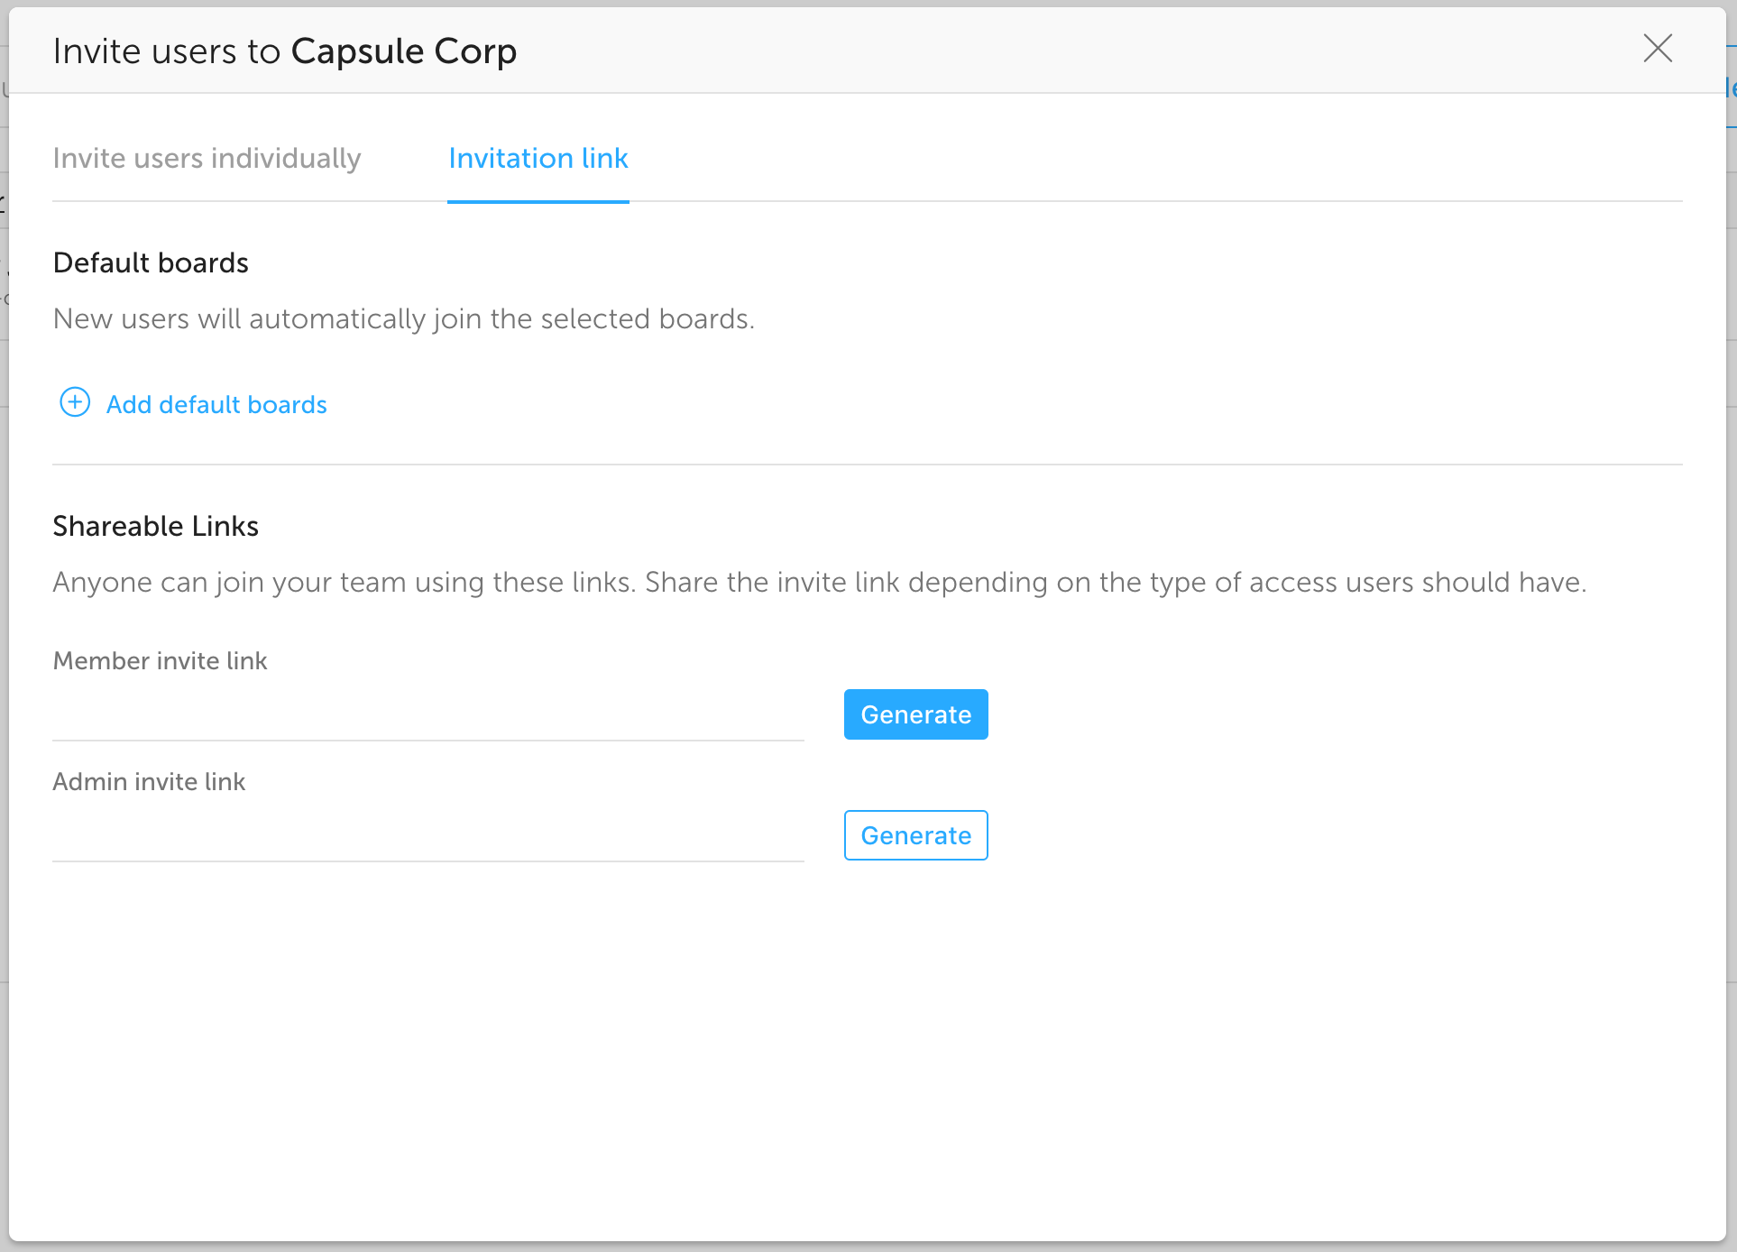Screen dimensions: 1737x1252
Task: Close the Invite users dialog
Action: [1658, 49]
